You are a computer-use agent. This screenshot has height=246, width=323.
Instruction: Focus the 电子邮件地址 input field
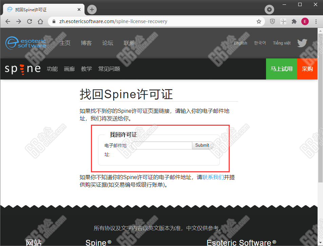pyautogui.click(x=162, y=145)
